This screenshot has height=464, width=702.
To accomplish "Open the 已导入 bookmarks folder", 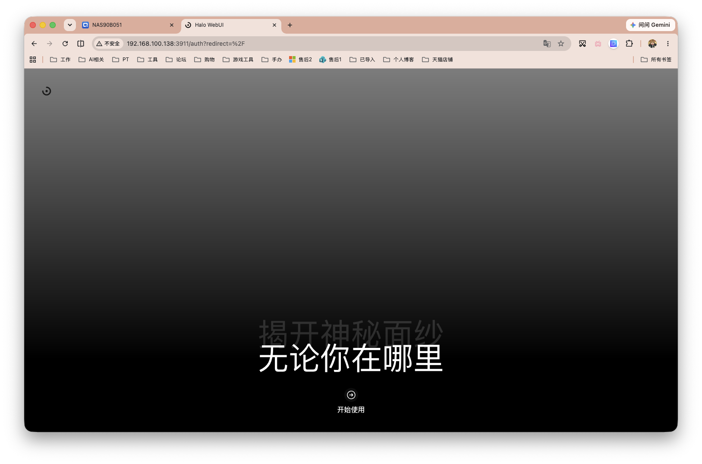I will (x=362, y=60).
